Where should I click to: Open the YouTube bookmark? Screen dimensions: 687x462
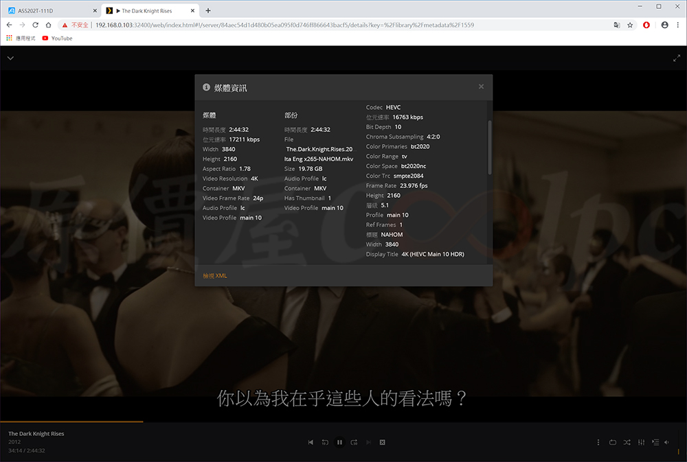pos(58,38)
